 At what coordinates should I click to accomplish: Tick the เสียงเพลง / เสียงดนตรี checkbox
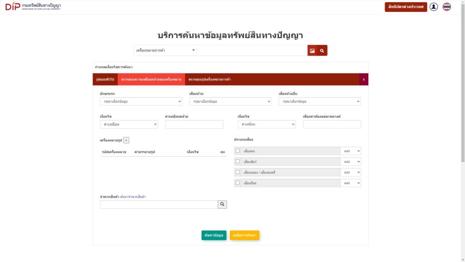237,172
